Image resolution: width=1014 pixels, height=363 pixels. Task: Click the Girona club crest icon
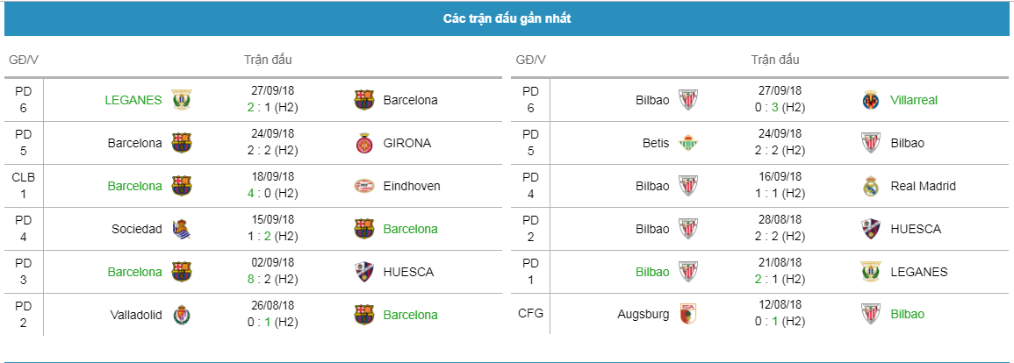click(x=363, y=143)
